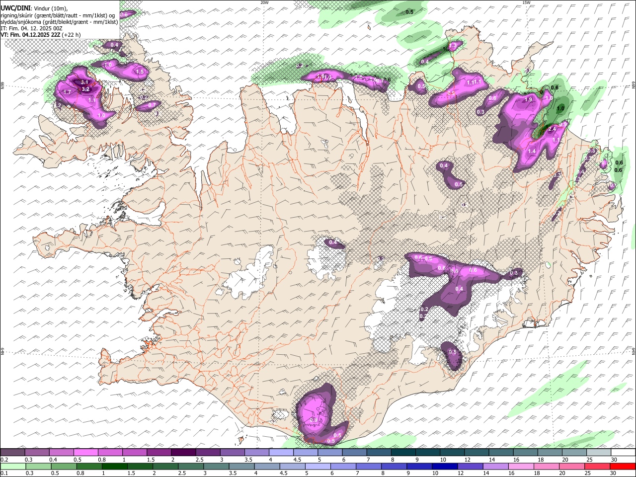Click the 1.3 value near the northeast coast
Screen dimensions: 636x477
(453, 46)
